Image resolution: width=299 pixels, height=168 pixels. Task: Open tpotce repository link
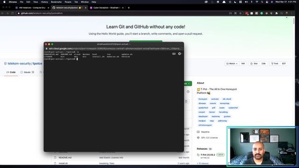point(37,63)
